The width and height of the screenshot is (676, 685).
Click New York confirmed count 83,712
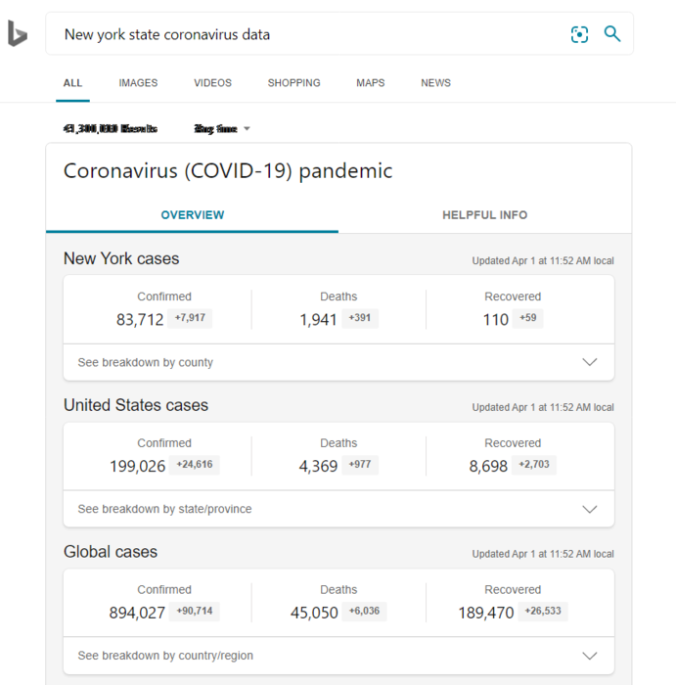[140, 319]
